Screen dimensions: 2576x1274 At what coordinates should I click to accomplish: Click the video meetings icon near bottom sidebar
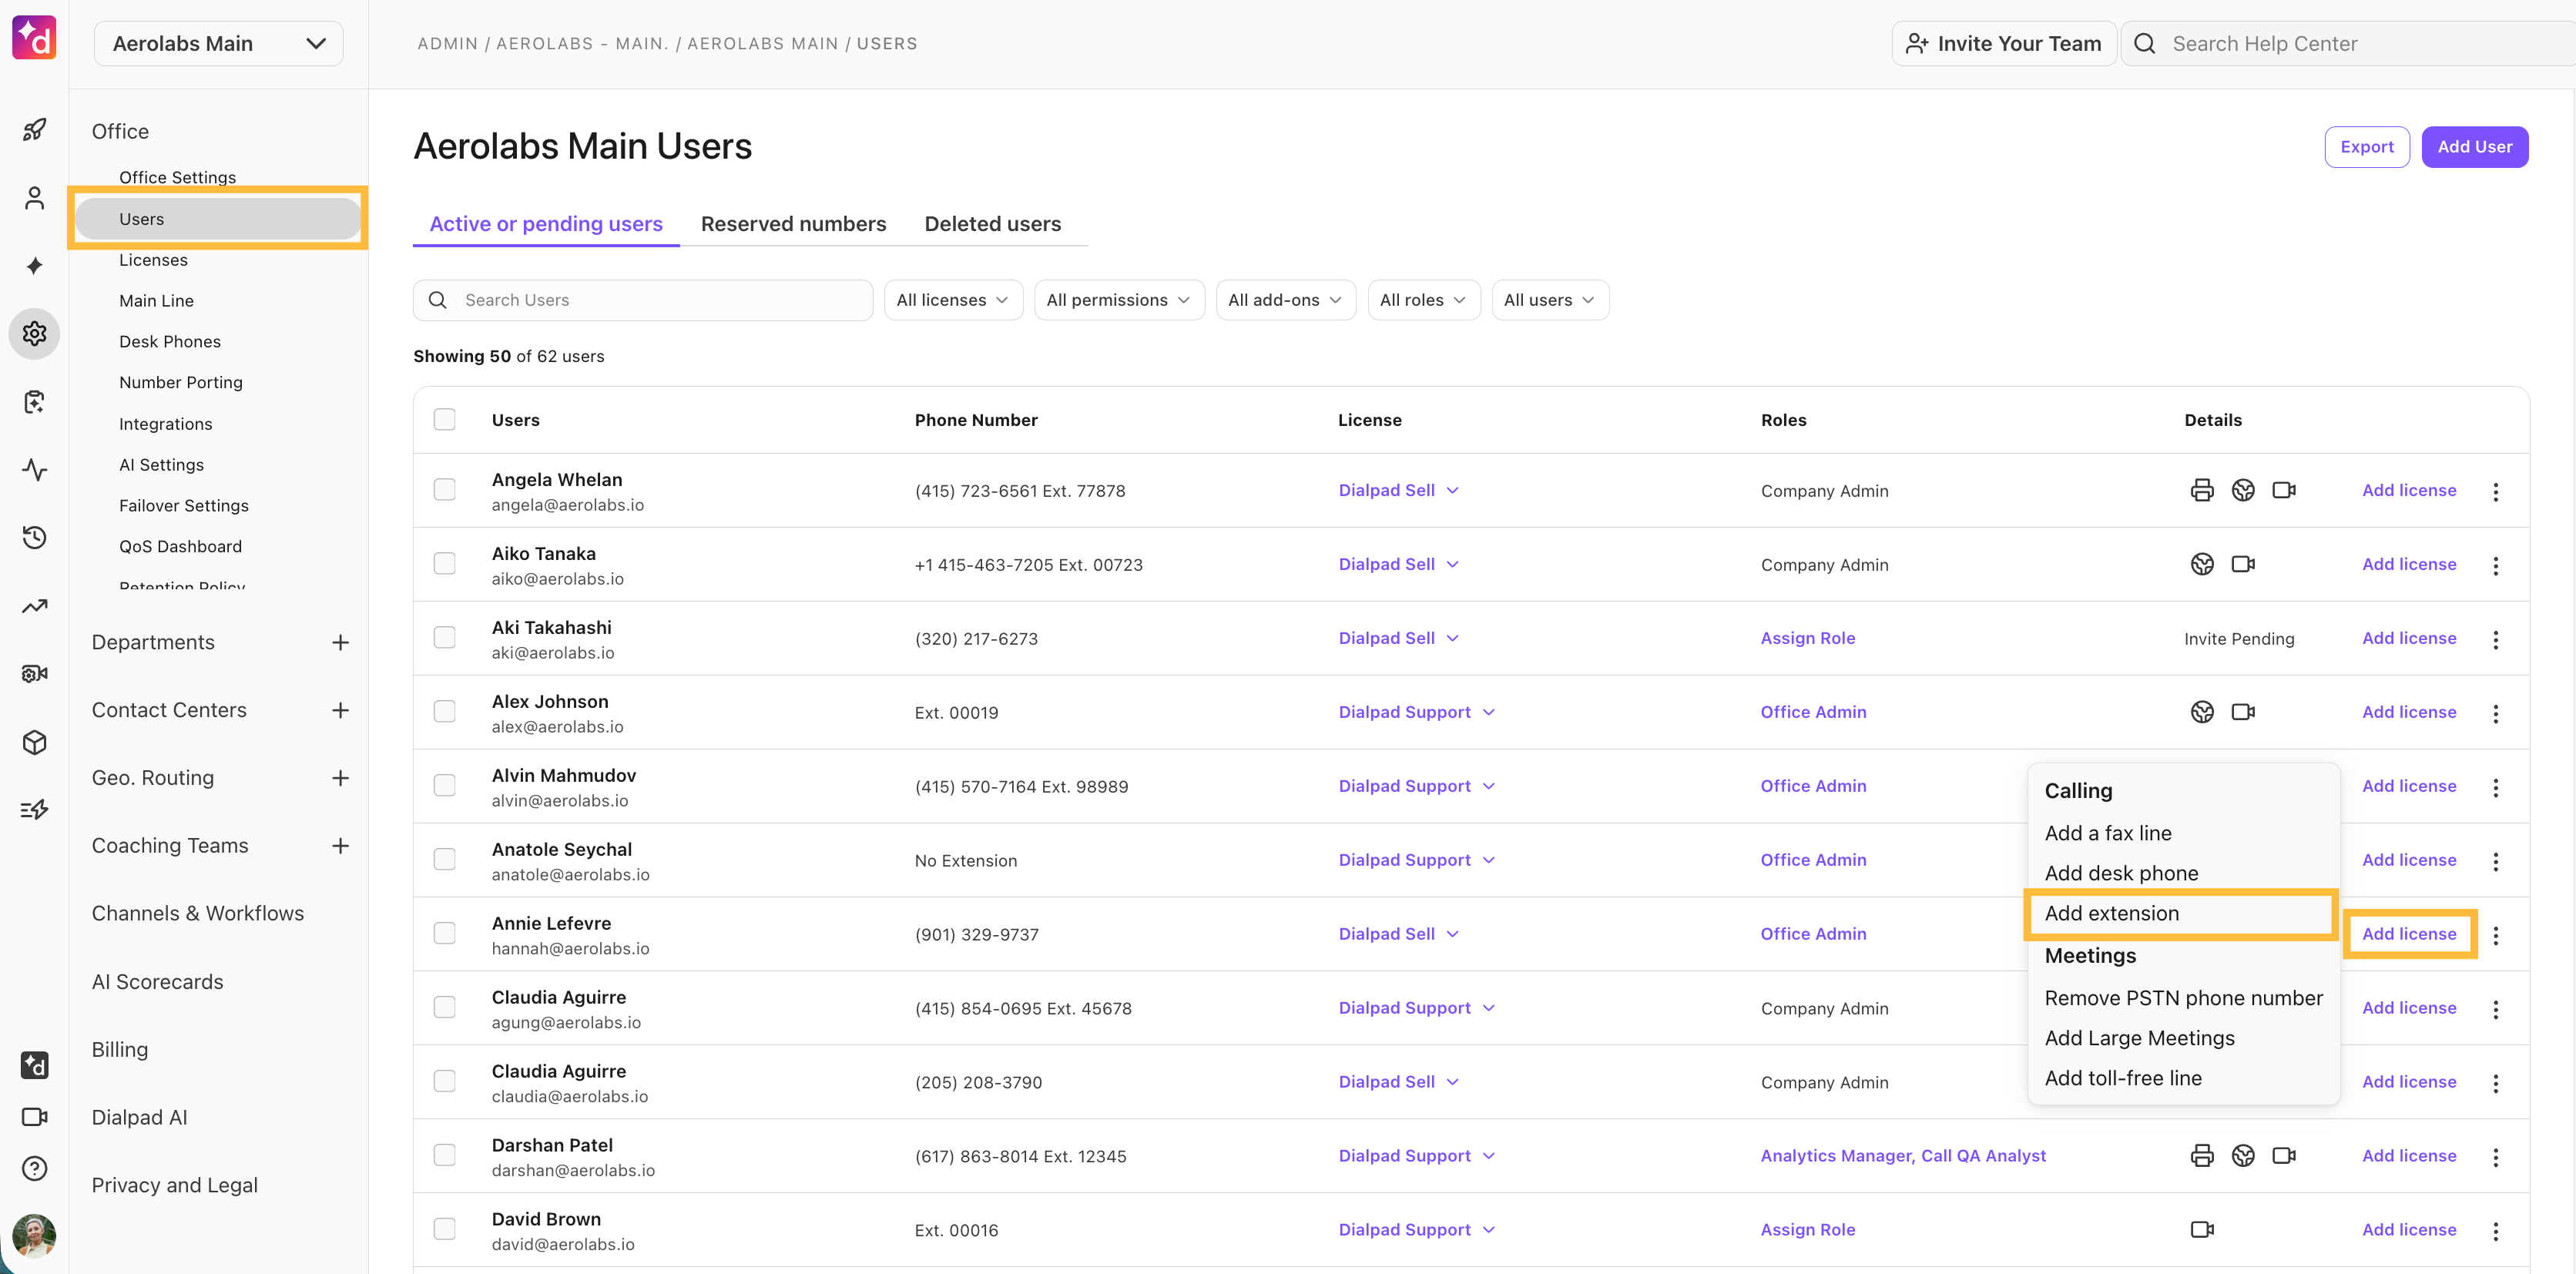pyautogui.click(x=34, y=1117)
